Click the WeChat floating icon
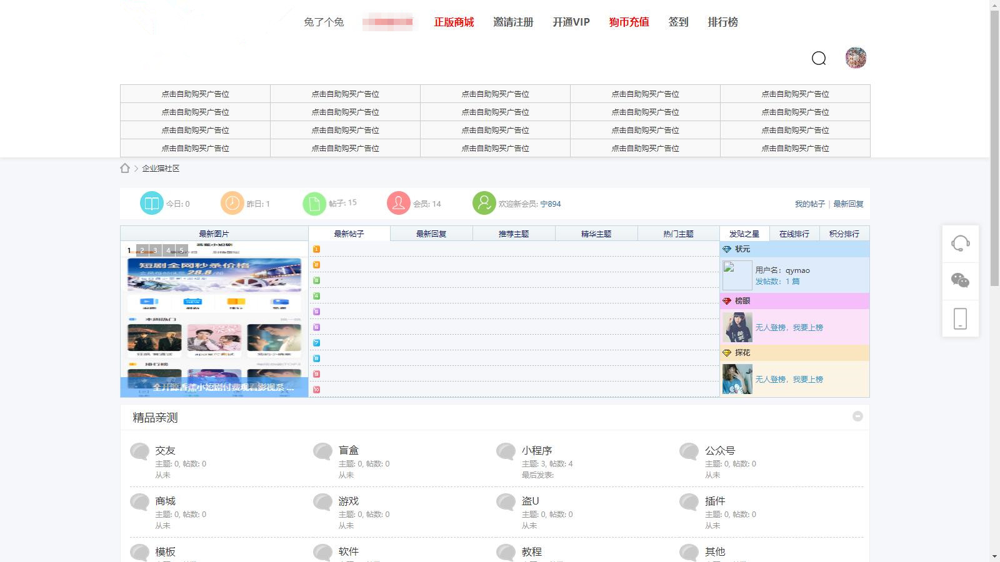This screenshot has width=1000, height=562. 960,280
